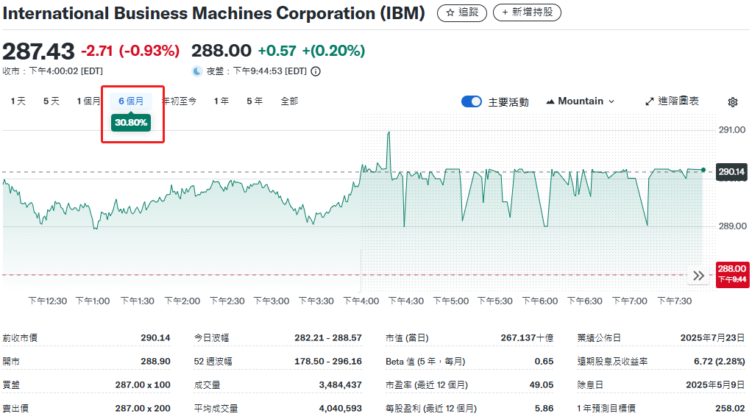The image size is (752, 419).
Task: Click the star 追蹤 follow button
Action: coord(462,12)
